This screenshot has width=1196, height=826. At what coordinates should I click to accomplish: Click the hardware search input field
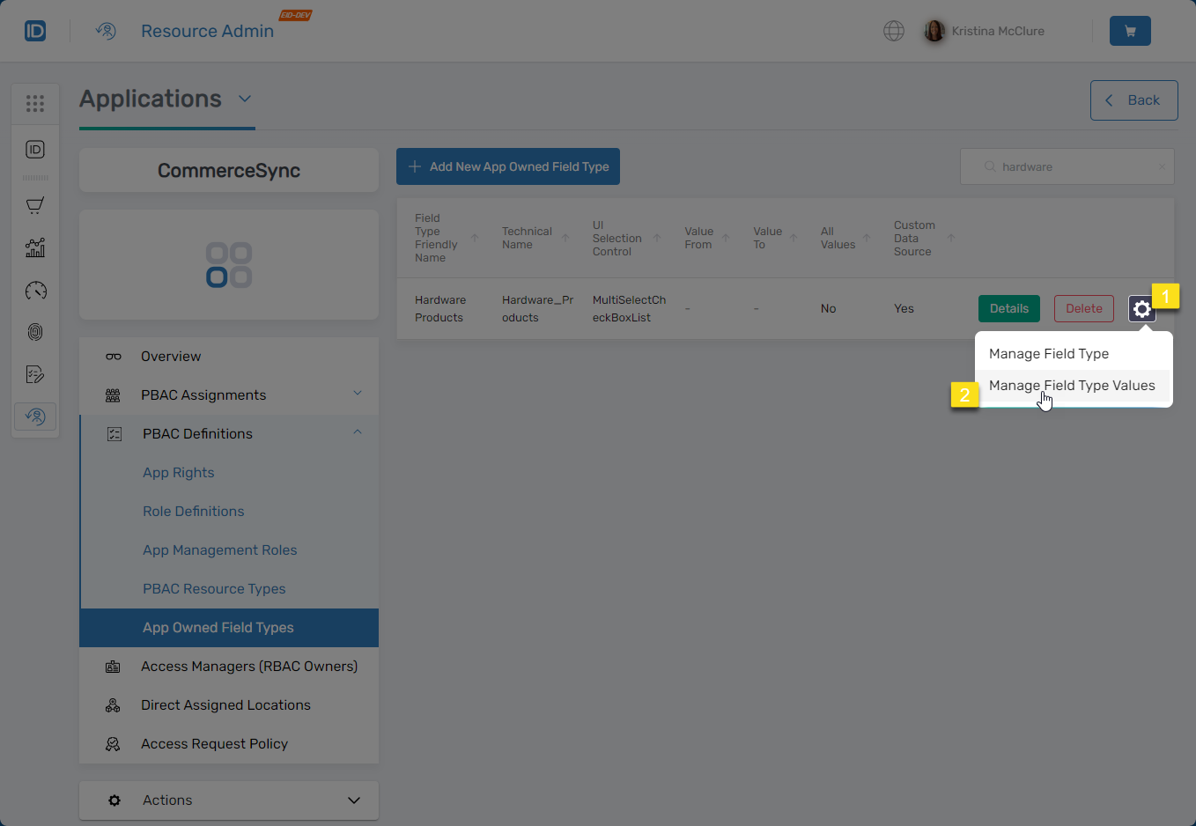pyautogui.click(x=1070, y=166)
